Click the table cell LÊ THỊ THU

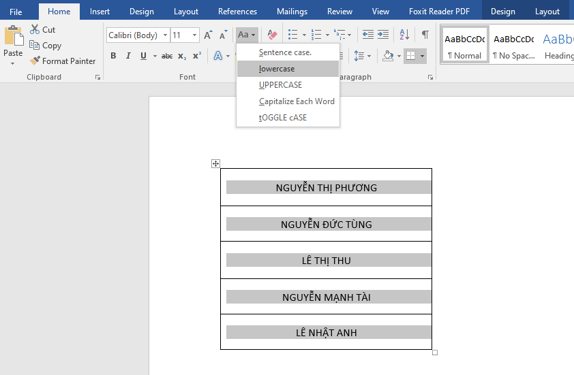tap(326, 260)
